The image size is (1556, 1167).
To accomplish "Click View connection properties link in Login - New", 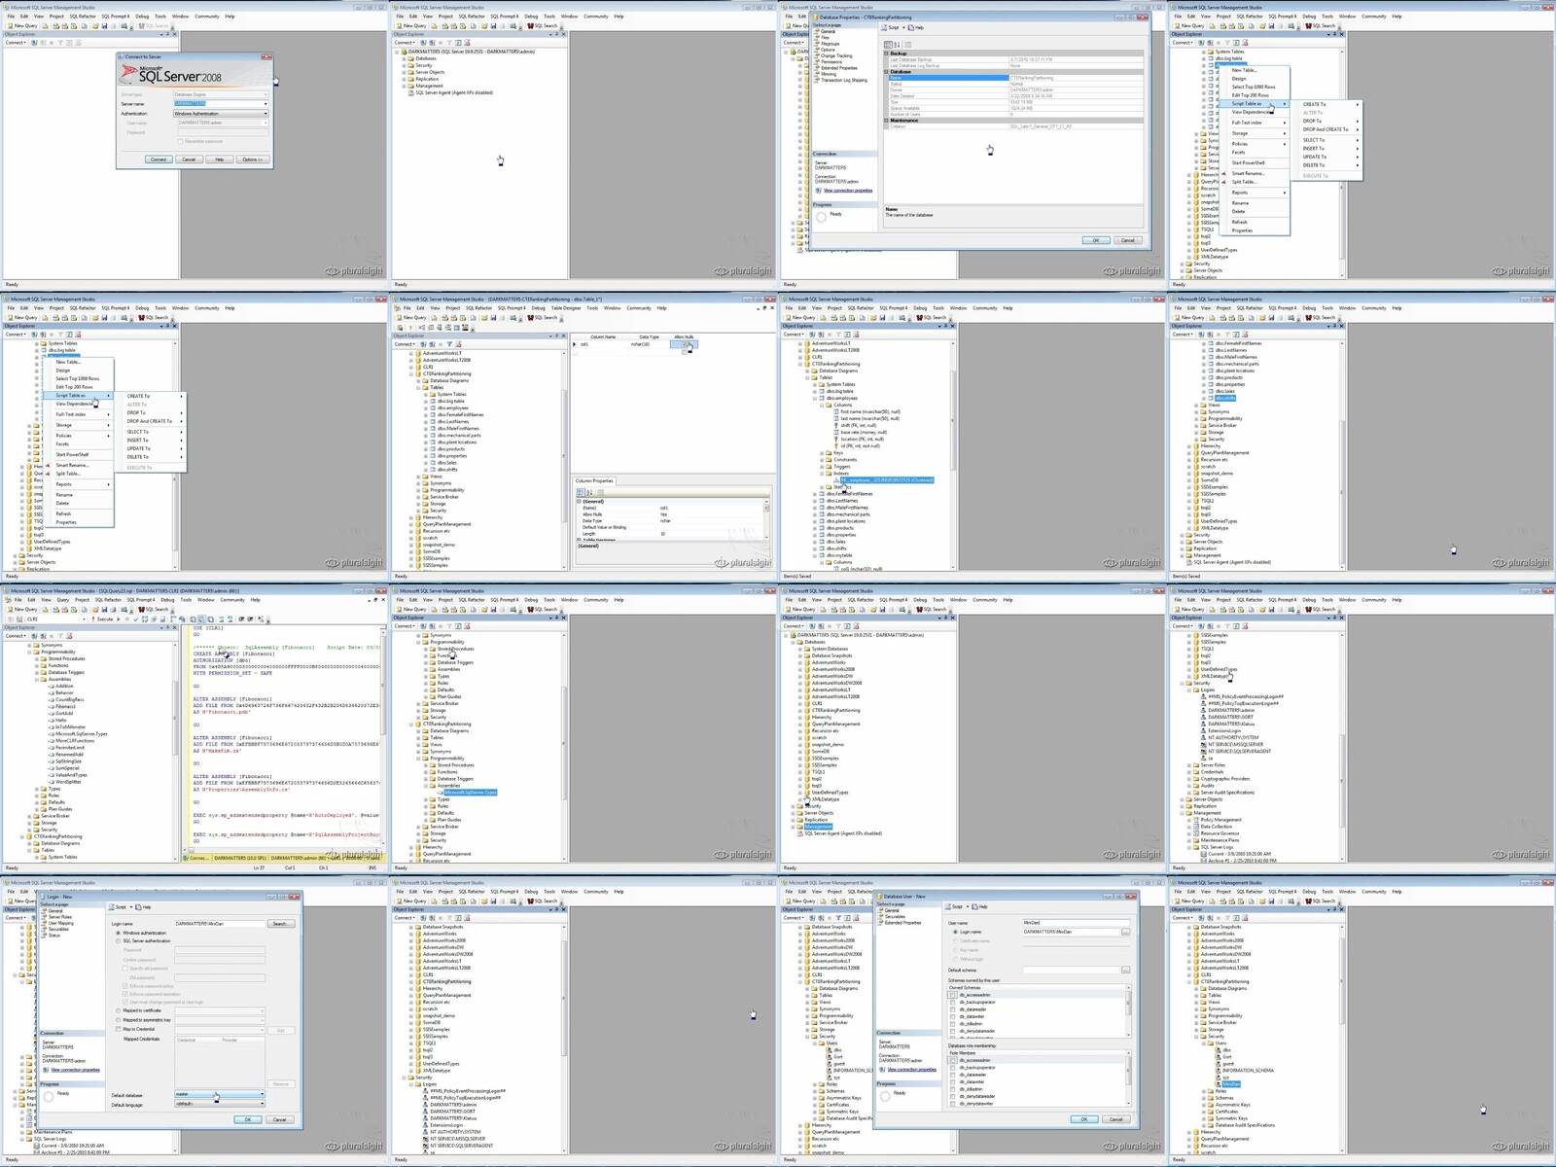I will point(75,1070).
